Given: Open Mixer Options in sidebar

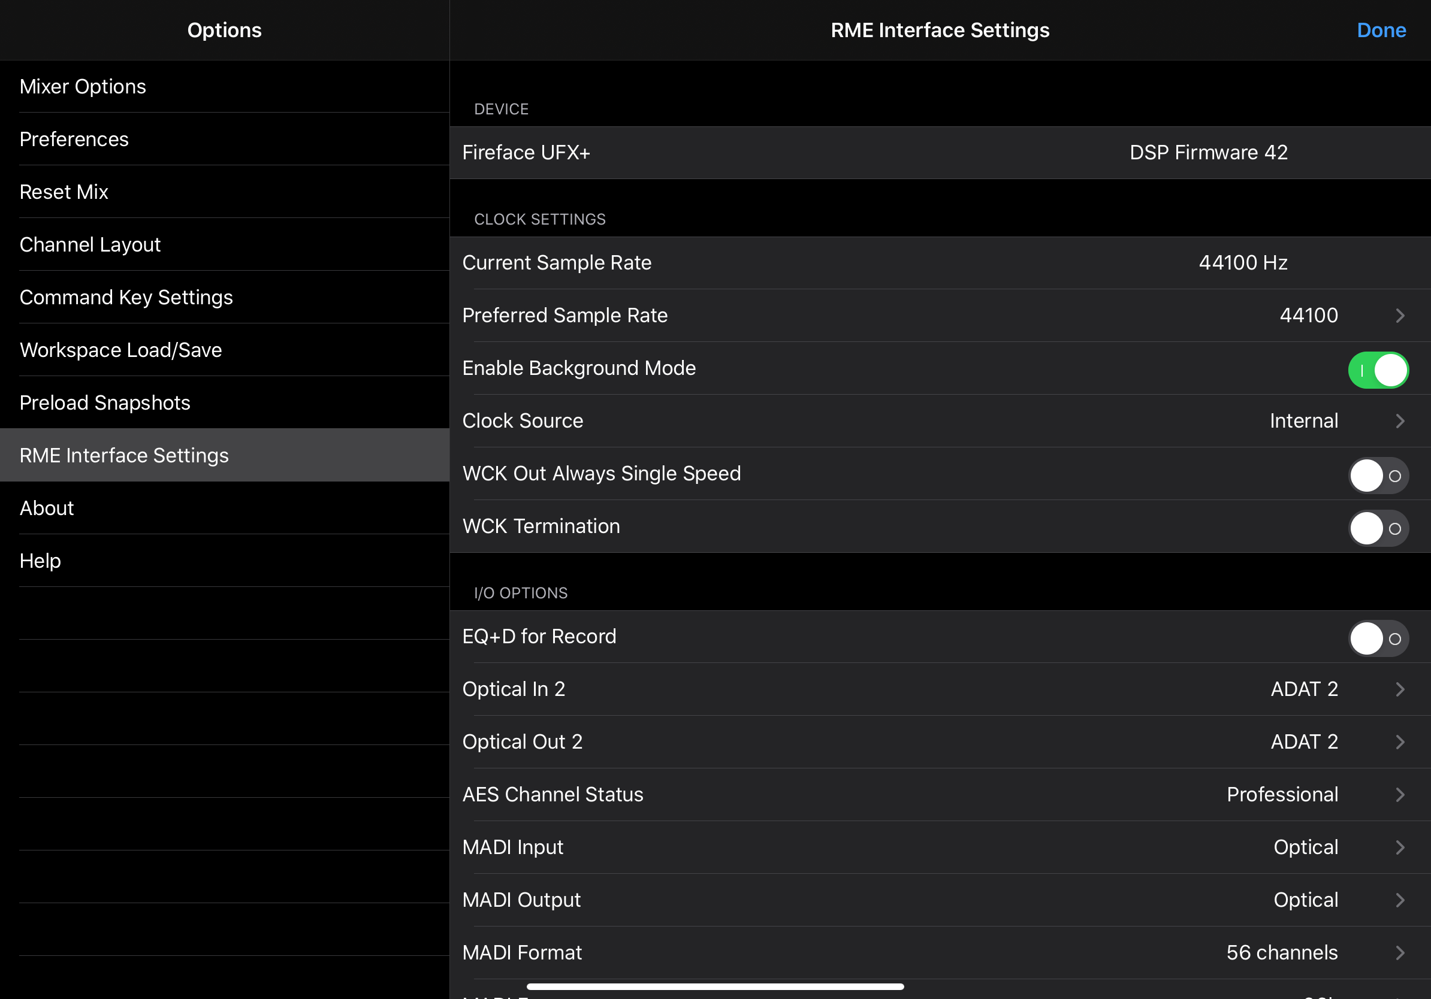Looking at the screenshot, I should (83, 87).
